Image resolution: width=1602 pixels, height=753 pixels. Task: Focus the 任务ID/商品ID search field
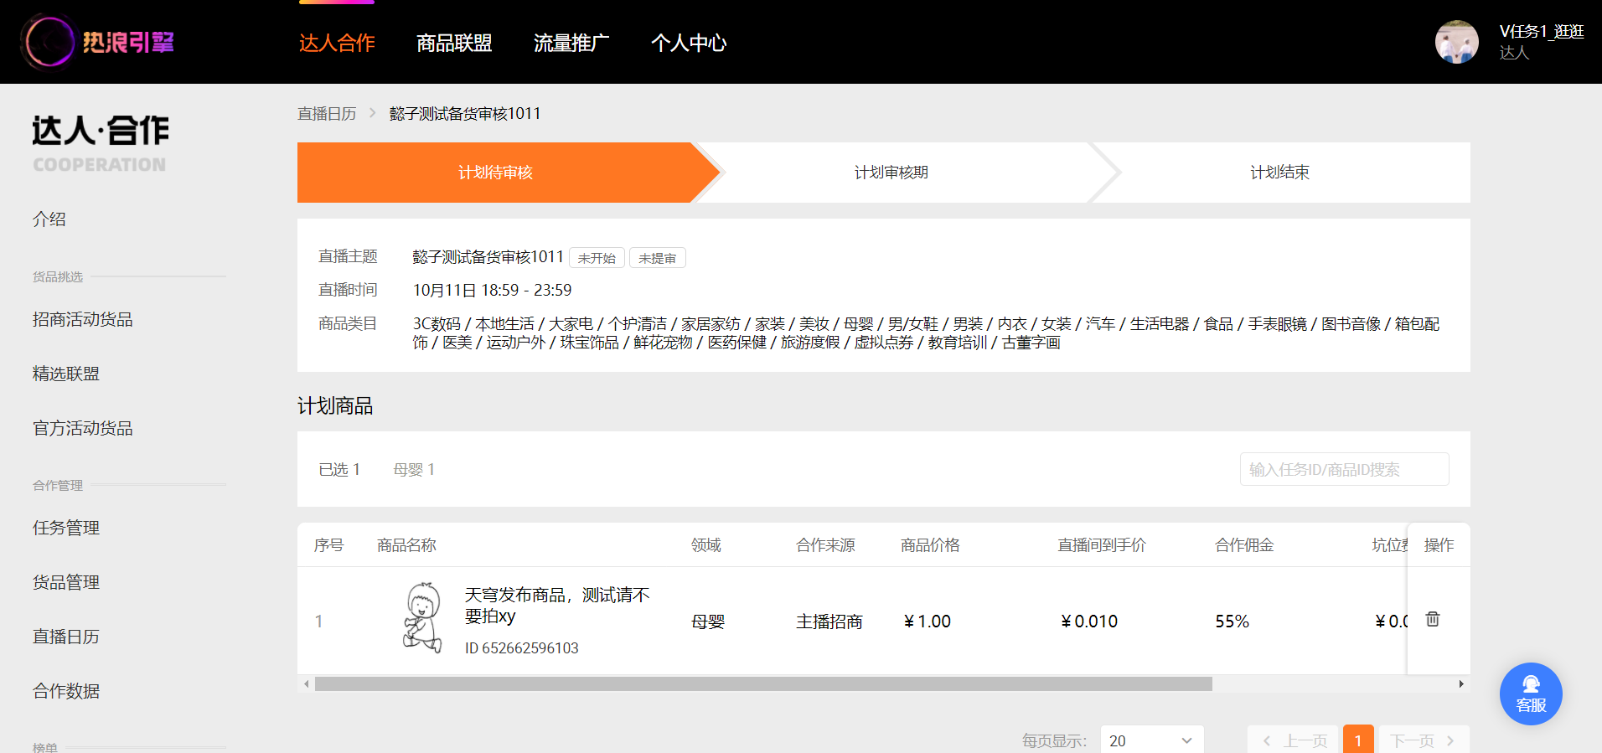click(x=1345, y=469)
